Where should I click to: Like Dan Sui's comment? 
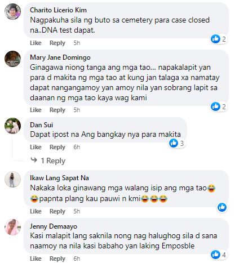[36, 147]
